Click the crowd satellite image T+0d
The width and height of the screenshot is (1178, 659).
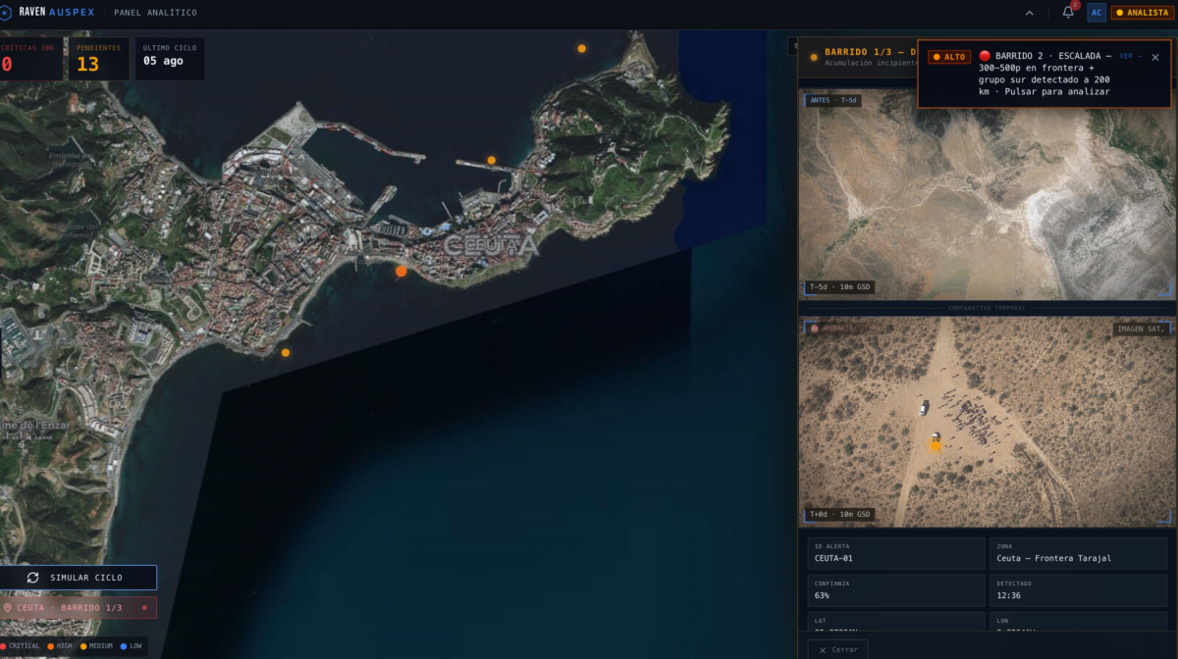point(987,422)
